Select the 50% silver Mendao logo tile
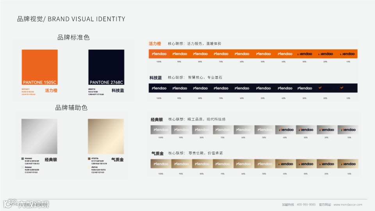The height and width of the screenshot is (211, 375). coord(264,130)
